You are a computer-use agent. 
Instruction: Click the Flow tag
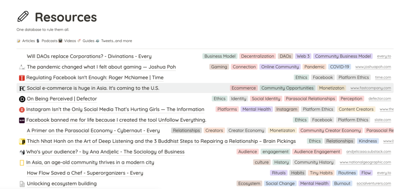tap(366, 173)
